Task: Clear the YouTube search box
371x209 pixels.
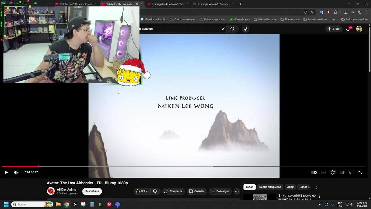Action: [x=223, y=29]
